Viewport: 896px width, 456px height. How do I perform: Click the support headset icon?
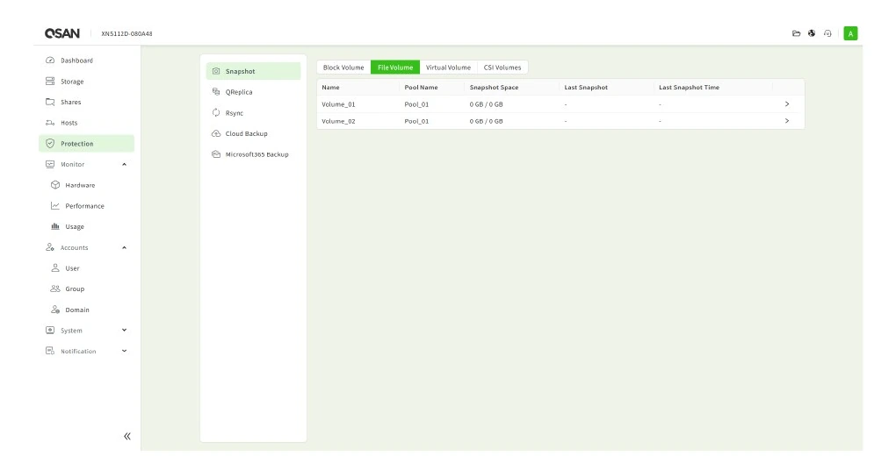tap(827, 33)
